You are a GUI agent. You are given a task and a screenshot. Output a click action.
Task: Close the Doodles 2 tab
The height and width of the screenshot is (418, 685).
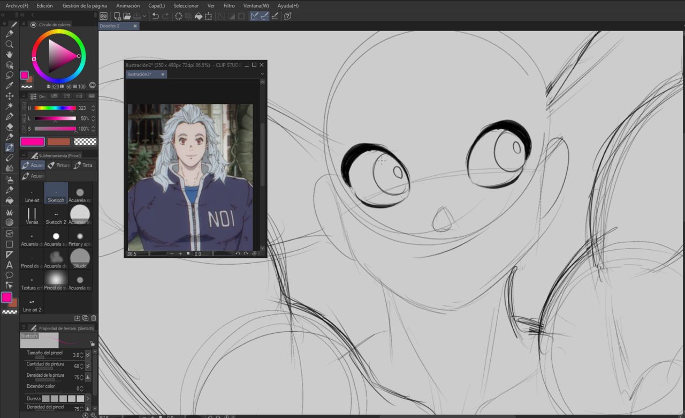coord(135,26)
